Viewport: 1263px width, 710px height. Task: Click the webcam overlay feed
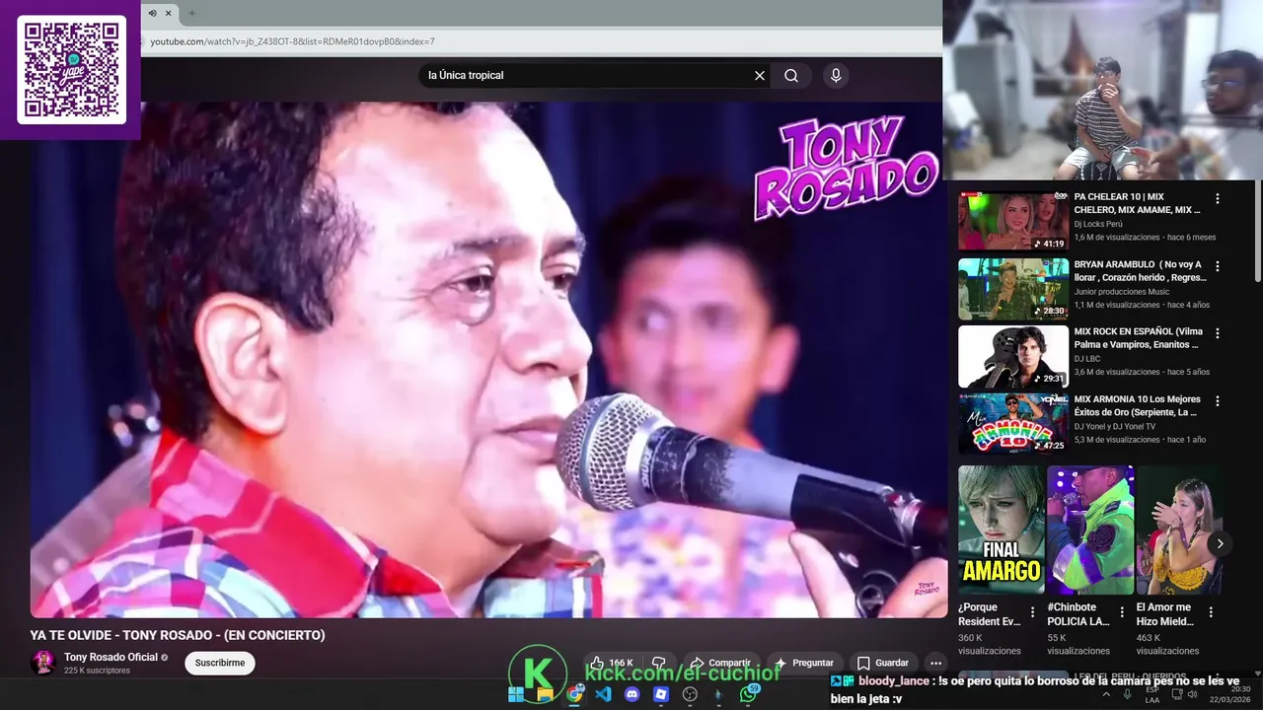[1102, 90]
